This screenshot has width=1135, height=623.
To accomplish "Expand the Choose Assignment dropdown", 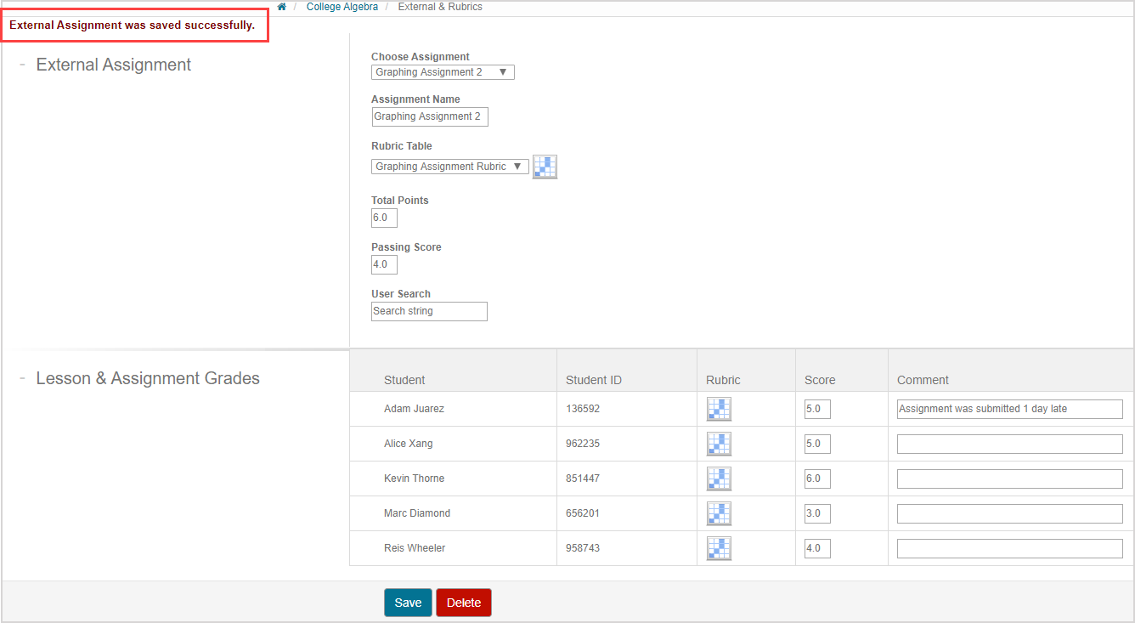I will tap(443, 72).
